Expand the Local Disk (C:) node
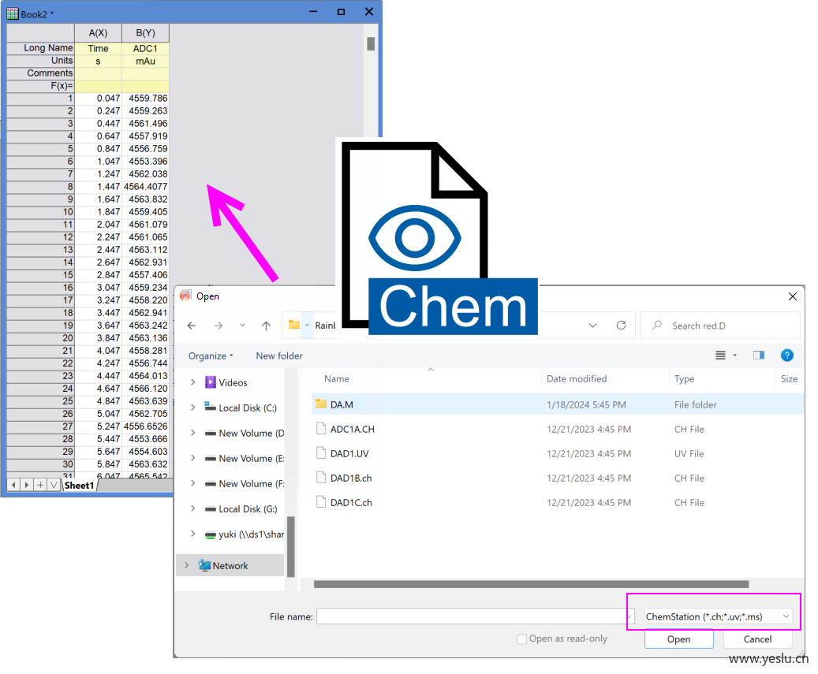The height and width of the screenshot is (674, 818). click(x=193, y=407)
